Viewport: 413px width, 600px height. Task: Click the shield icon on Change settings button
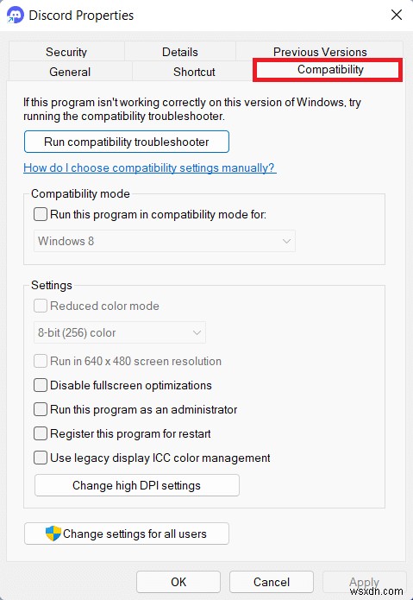pos(53,534)
